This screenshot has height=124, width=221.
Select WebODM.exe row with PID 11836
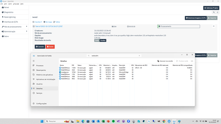coord(126,68)
